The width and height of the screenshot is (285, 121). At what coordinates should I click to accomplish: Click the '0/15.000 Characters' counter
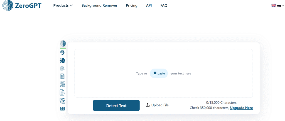(x=221, y=102)
